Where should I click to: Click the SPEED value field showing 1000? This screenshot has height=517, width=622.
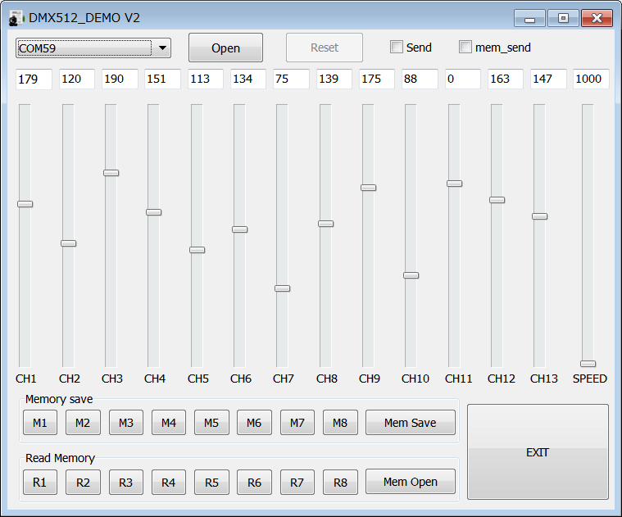[x=590, y=79]
